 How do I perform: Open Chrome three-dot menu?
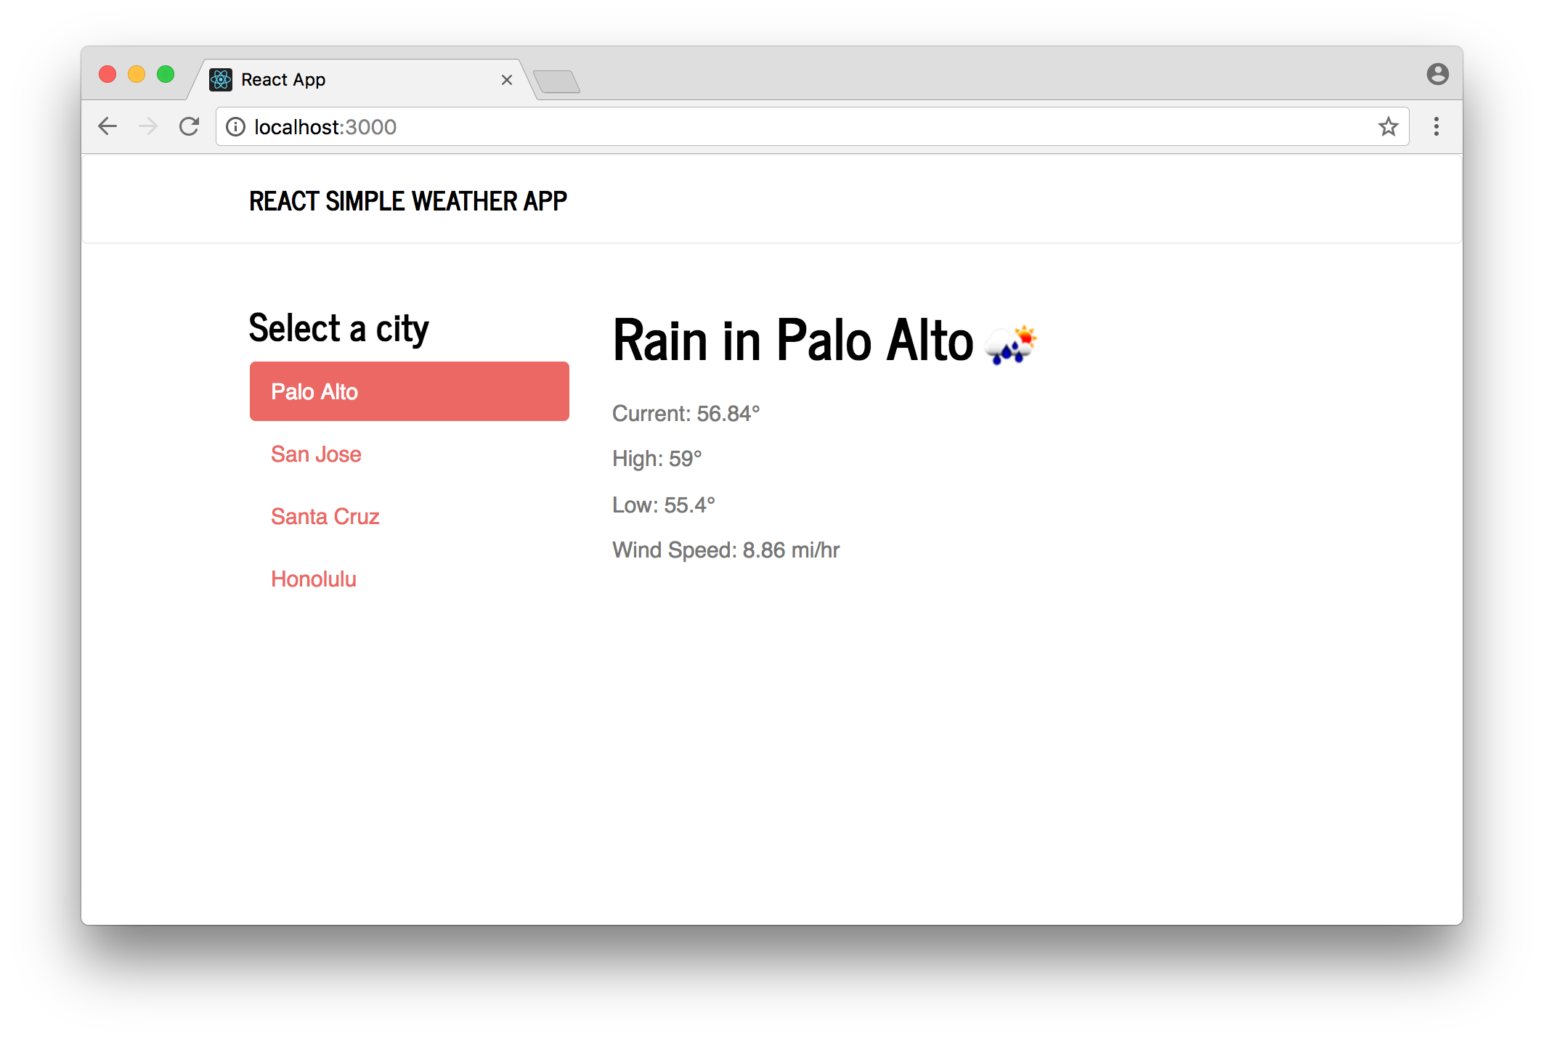pos(1436,127)
